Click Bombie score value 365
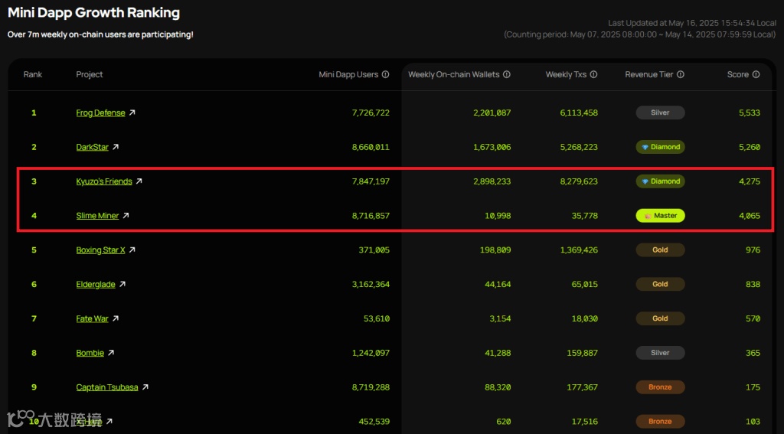The image size is (784, 434). 753,353
